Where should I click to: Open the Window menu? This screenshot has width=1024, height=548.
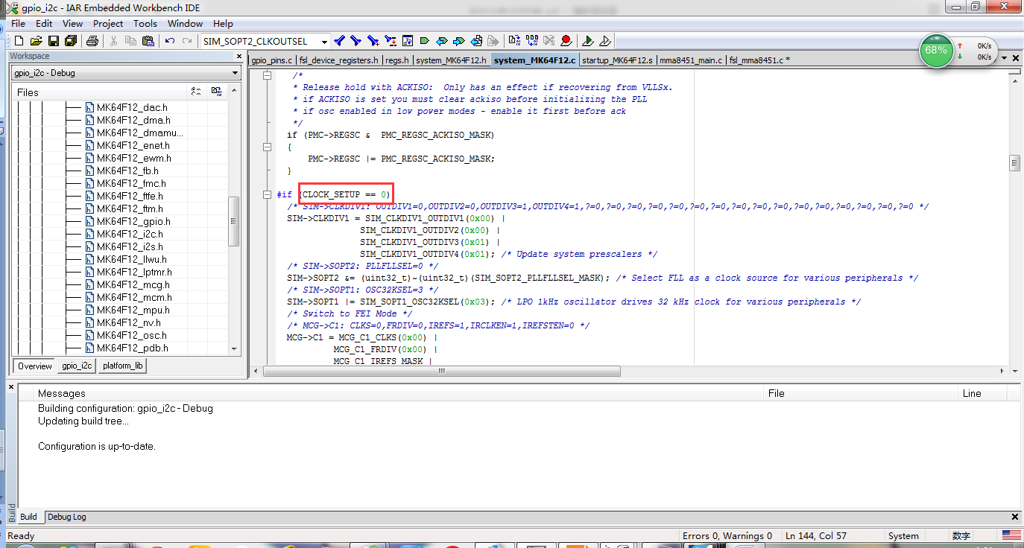(x=185, y=23)
